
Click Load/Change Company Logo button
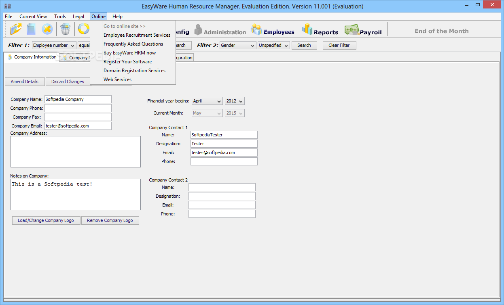coord(46,221)
